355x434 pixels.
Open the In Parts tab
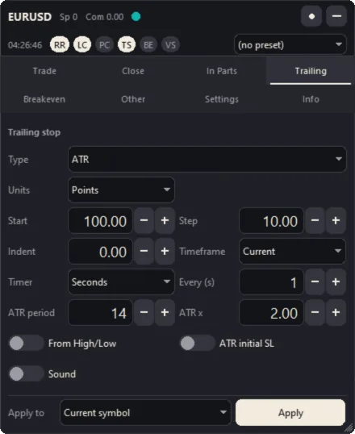tap(222, 71)
